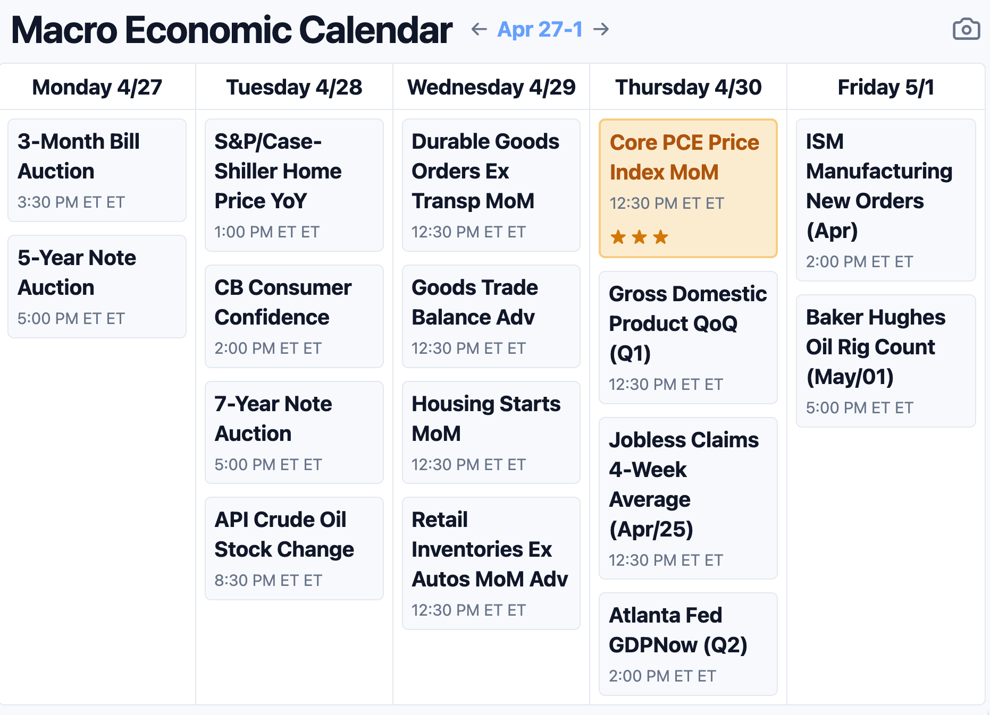Viewport: 990px width, 715px height.
Task: Open Gross Domestic Product QoQ (Q1)
Action: [687, 337]
